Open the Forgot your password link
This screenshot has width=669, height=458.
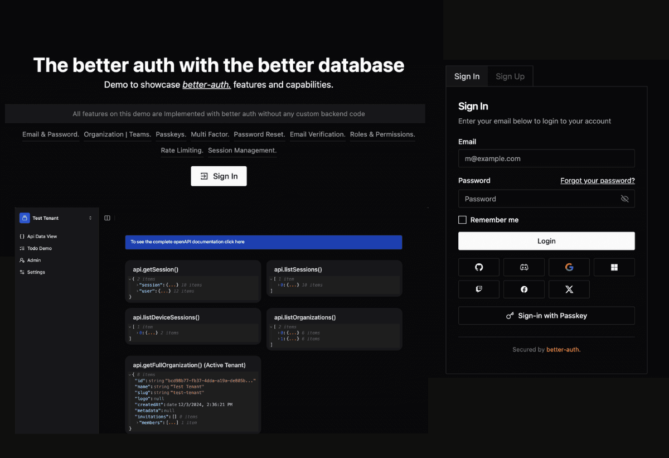pos(597,180)
